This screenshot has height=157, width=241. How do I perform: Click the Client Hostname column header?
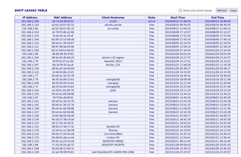(x=113, y=18)
